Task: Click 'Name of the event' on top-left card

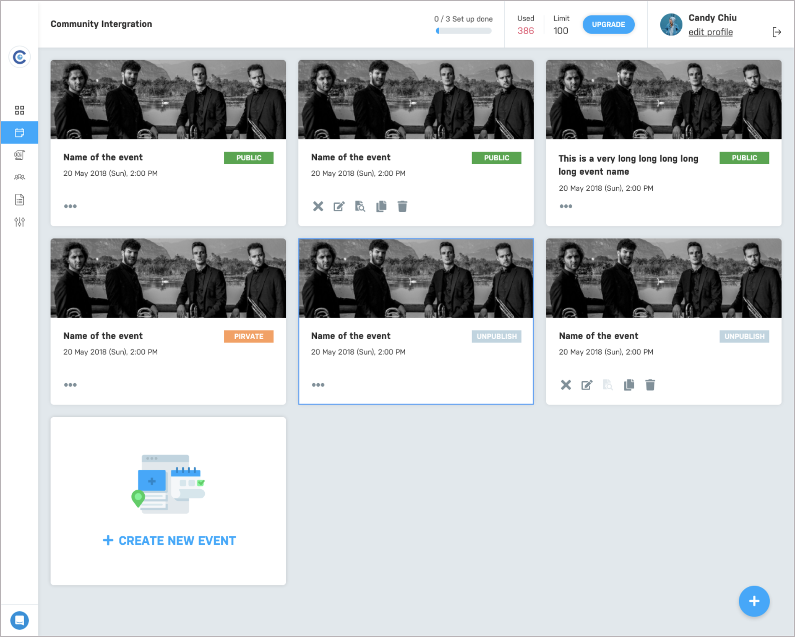Action: (103, 157)
